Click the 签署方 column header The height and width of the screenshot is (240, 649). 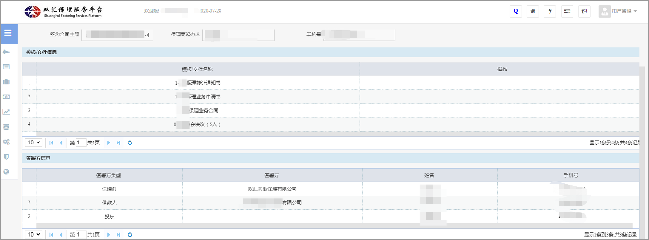tap(272, 175)
